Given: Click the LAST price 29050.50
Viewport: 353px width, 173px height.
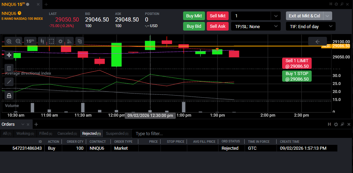Looking at the screenshot, I should pos(67,19).
